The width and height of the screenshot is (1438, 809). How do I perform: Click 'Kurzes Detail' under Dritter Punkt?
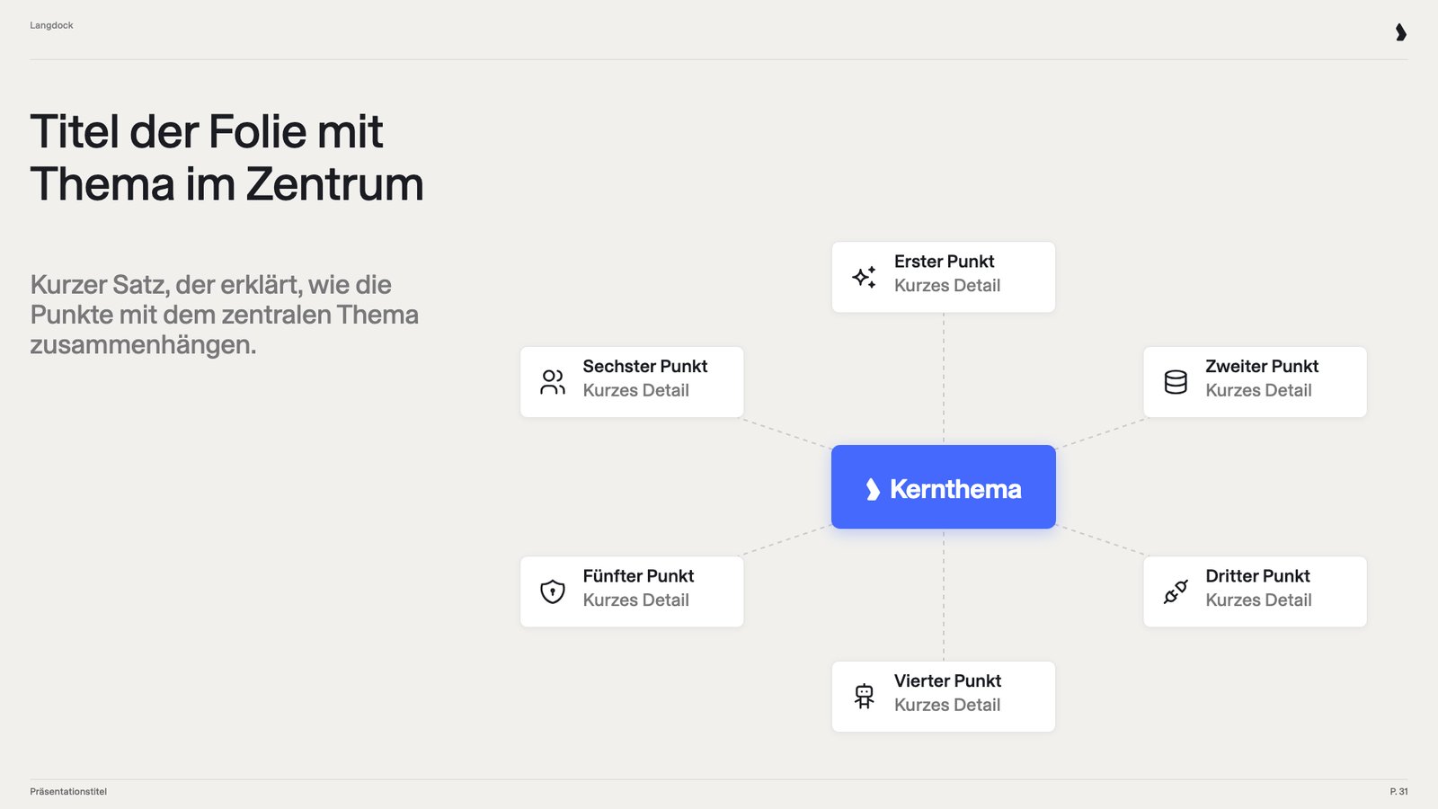[x=1258, y=600]
